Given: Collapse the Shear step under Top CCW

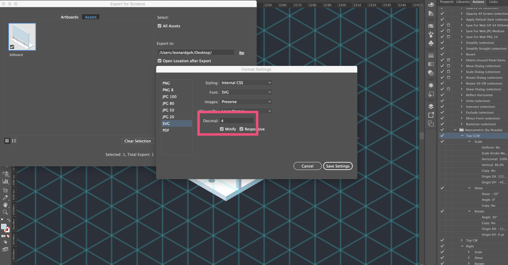Looking at the screenshot, I should [470, 188].
